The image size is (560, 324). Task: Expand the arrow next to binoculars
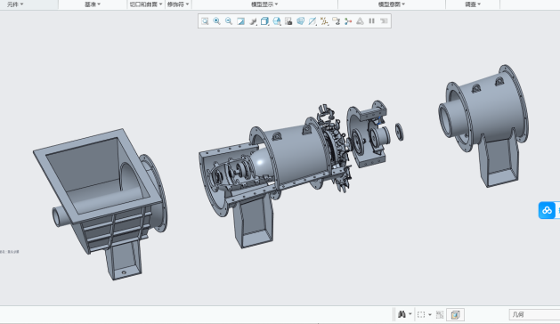click(x=410, y=314)
